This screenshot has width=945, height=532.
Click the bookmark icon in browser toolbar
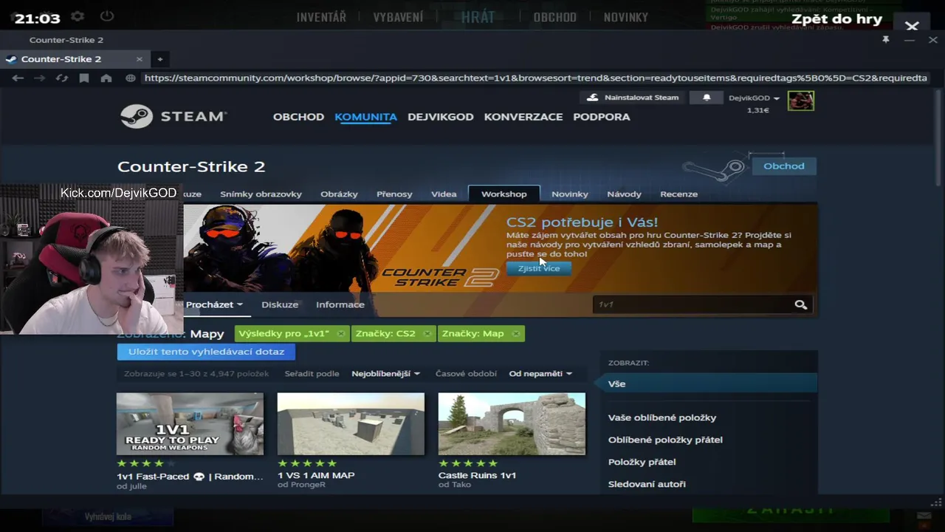[84, 78]
